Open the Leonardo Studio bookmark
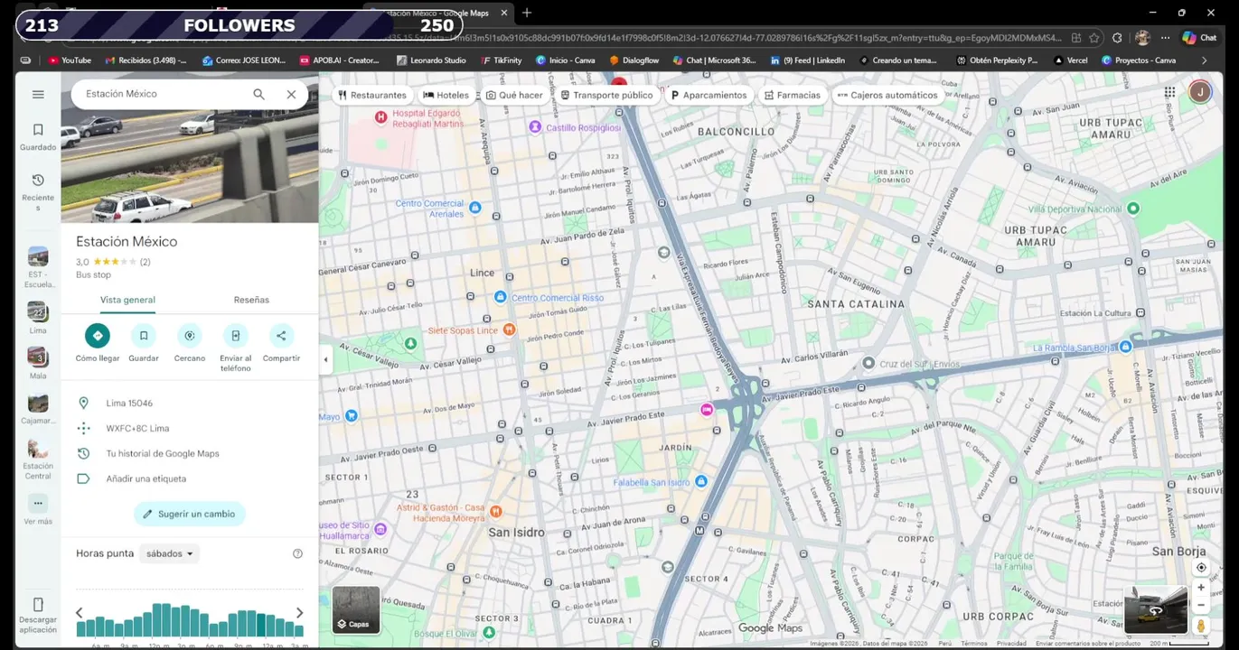1239x650 pixels. (x=430, y=60)
